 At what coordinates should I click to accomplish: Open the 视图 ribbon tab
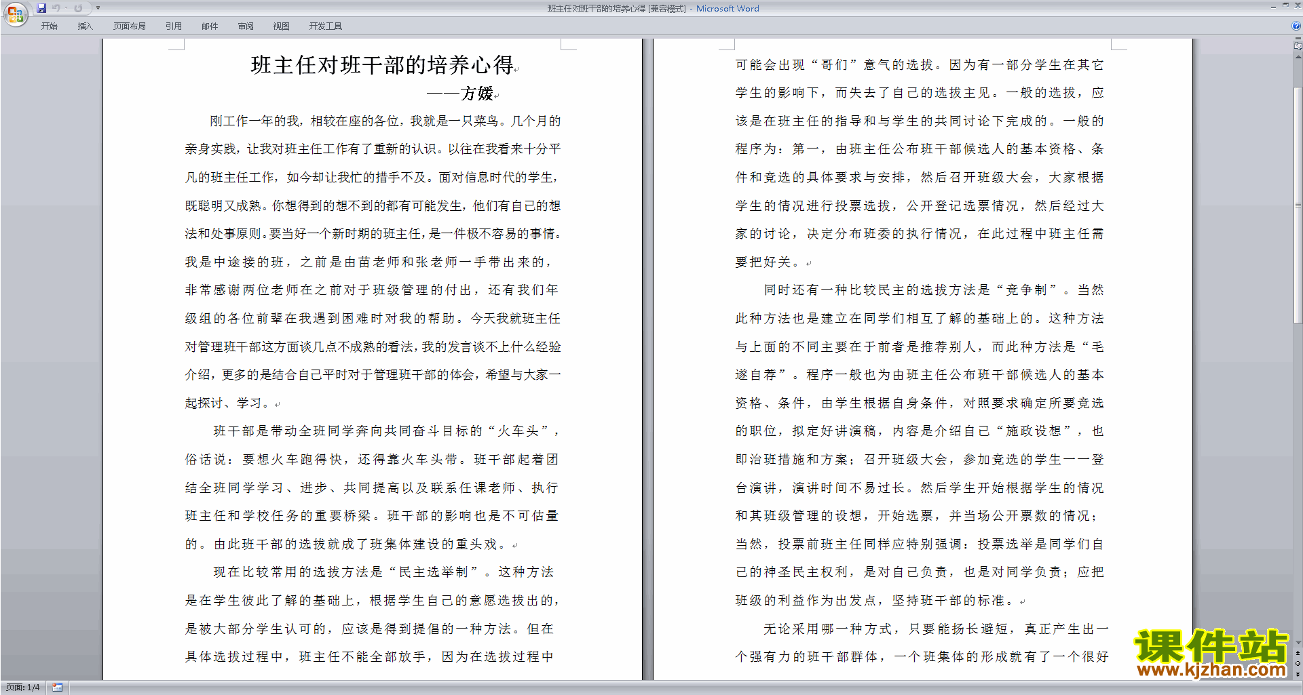coord(282,26)
